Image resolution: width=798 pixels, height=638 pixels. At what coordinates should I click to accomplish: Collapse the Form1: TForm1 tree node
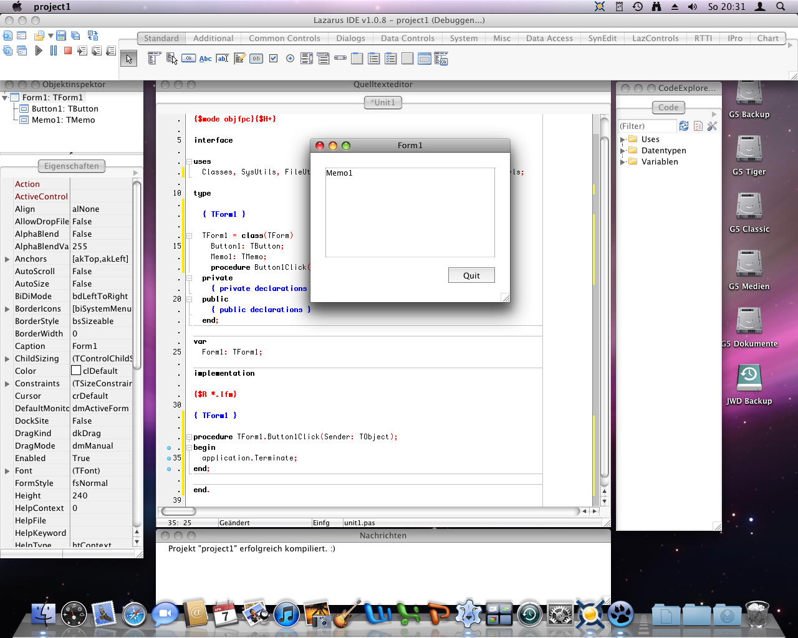pyautogui.click(x=5, y=97)
